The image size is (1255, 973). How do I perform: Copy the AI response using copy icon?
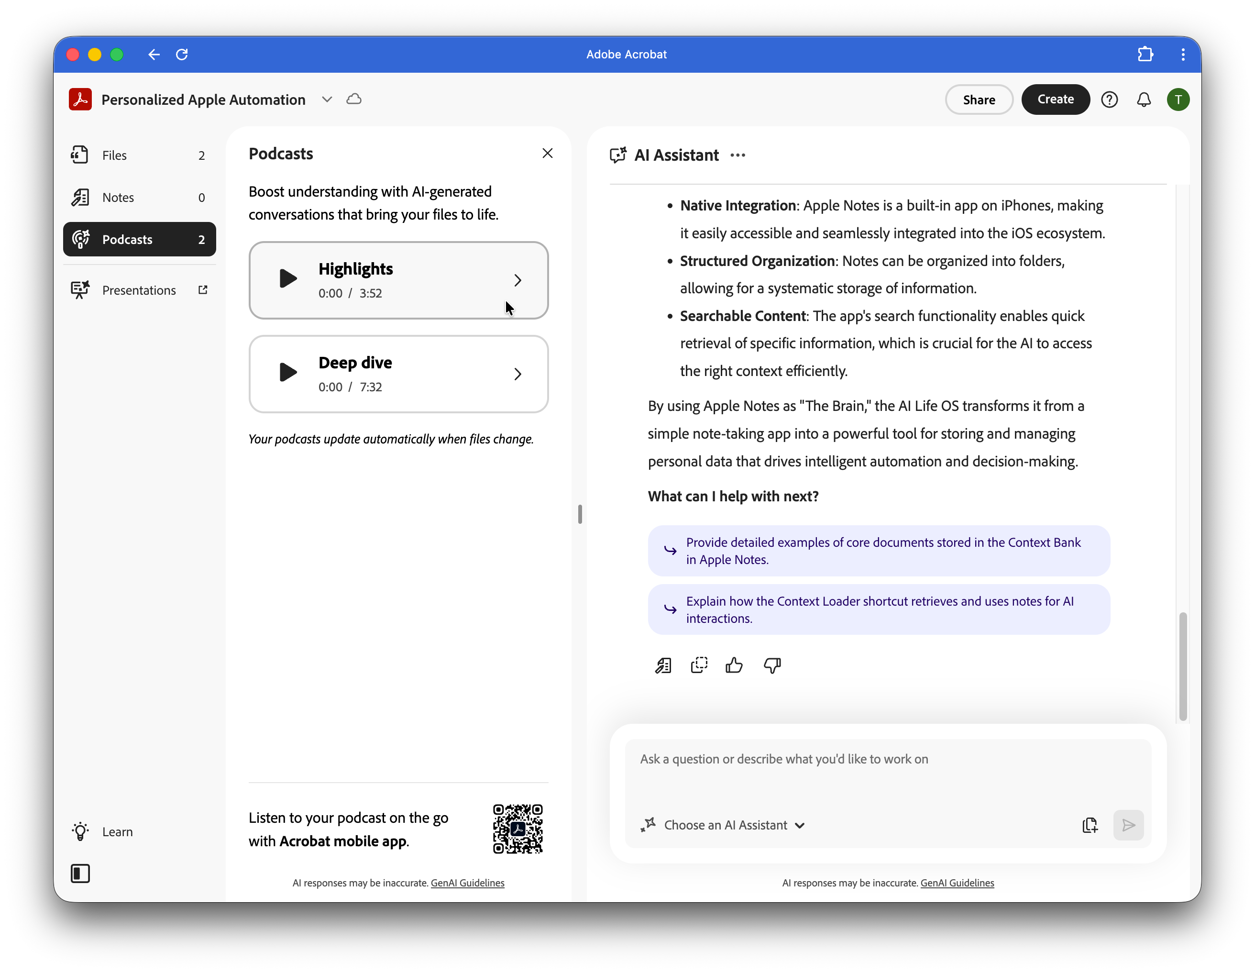[x=699, y=665]
